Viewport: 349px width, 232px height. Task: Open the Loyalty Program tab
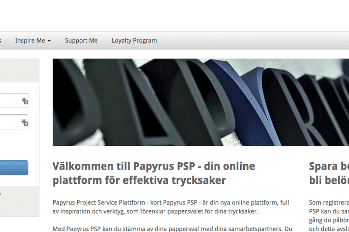(134, 41)
